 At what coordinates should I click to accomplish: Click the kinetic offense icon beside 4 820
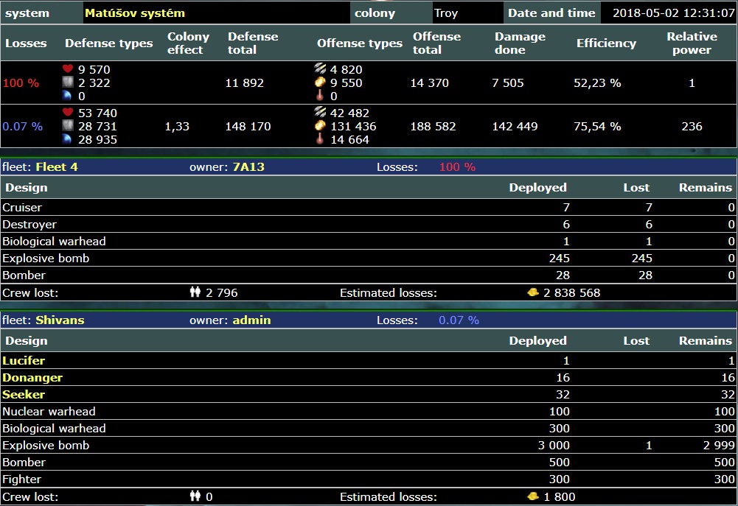[x=320, y=68]
